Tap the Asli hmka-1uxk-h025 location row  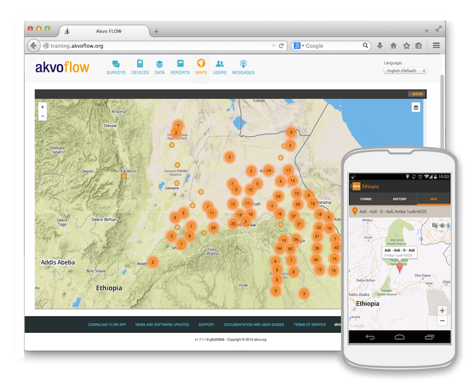coord(399,212)
